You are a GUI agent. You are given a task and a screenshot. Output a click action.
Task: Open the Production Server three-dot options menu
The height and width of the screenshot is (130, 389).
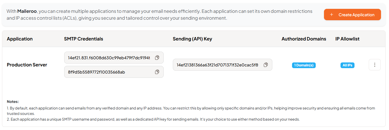click(374, 65)
